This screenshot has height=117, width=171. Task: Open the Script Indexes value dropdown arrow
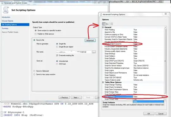click(162, 97)
